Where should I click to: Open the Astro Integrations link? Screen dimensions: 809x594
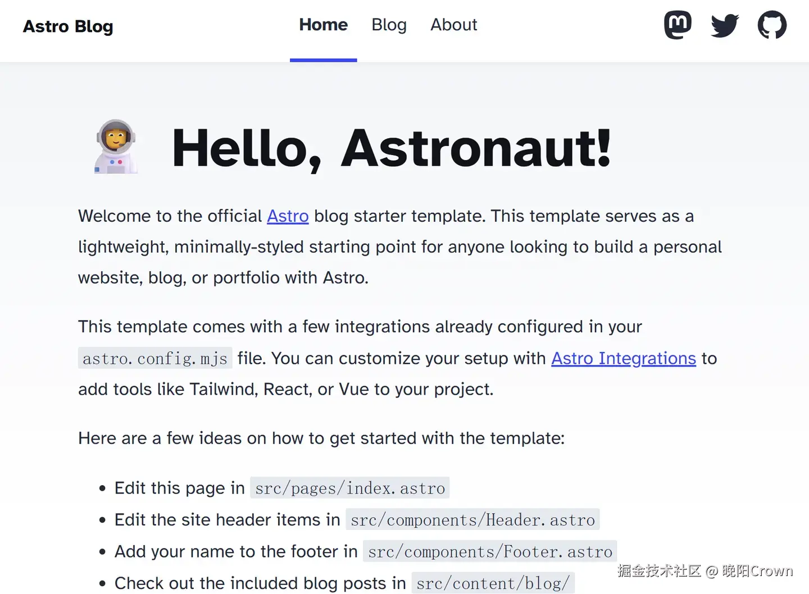pyautogui.click(x=623, y=358)
